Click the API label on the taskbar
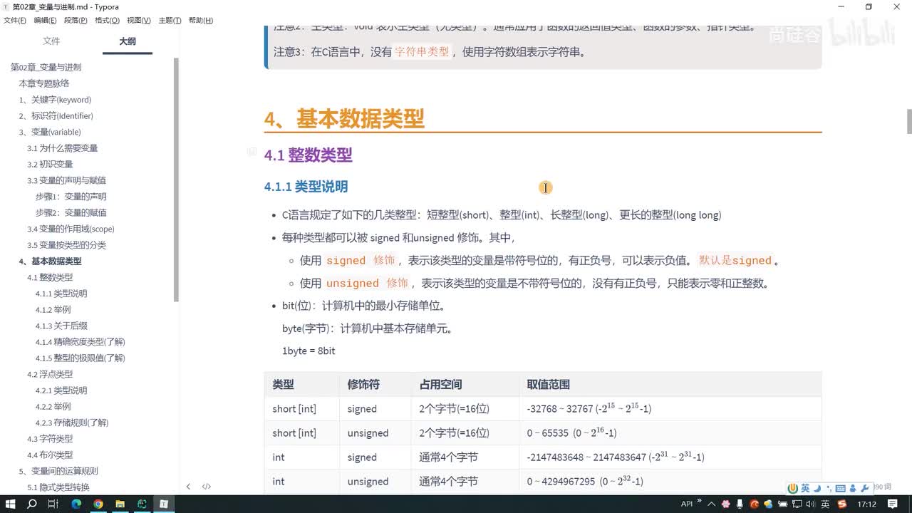This screenshot has width=912, height=513. point(687,504)
